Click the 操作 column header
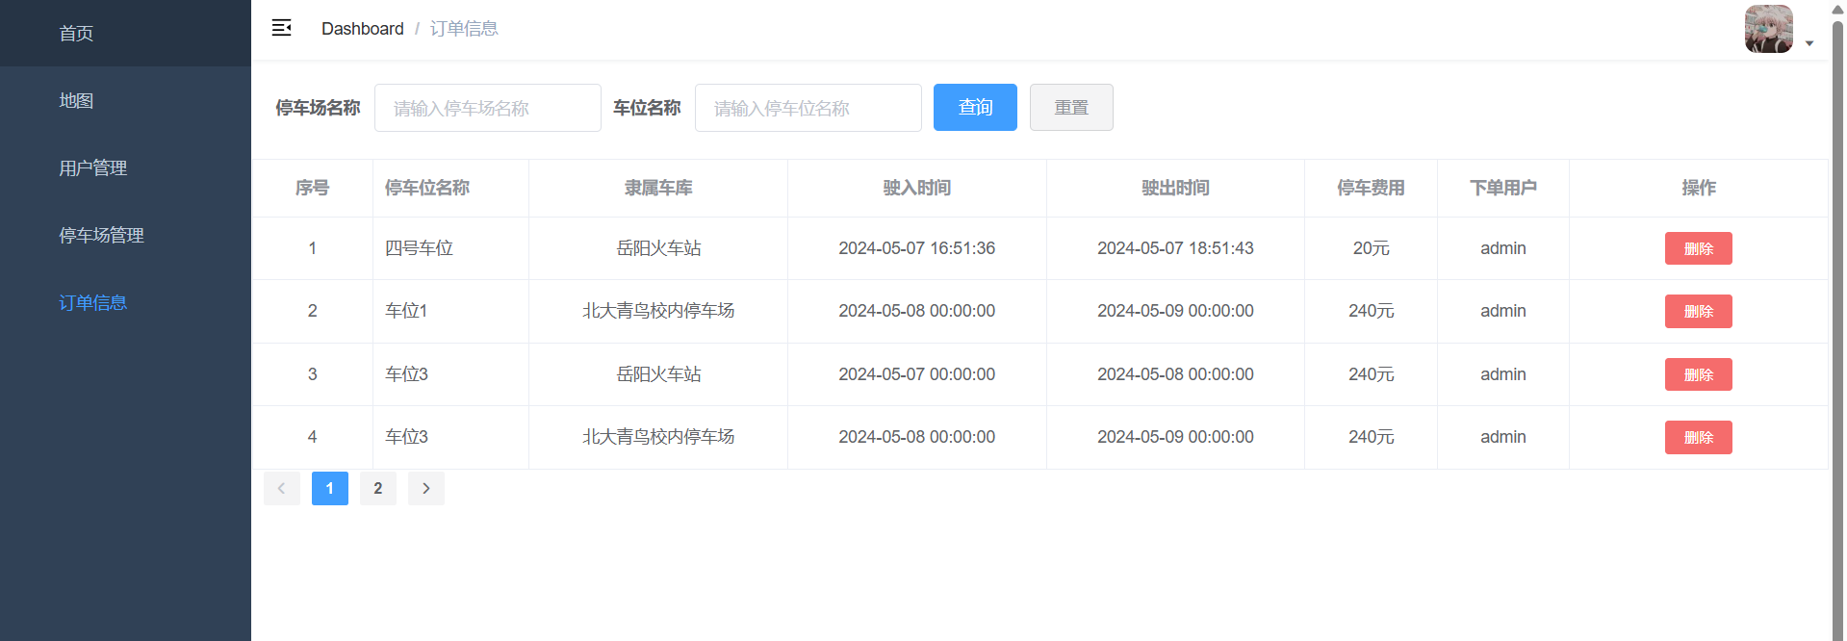Image resolution: width=1847 pixels, height=641 pixels. pos(1699,188)
